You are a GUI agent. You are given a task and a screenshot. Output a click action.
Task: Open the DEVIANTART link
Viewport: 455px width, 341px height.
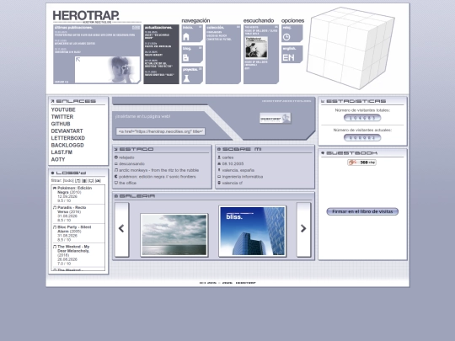pyautogui.click(x=67, y=131)
